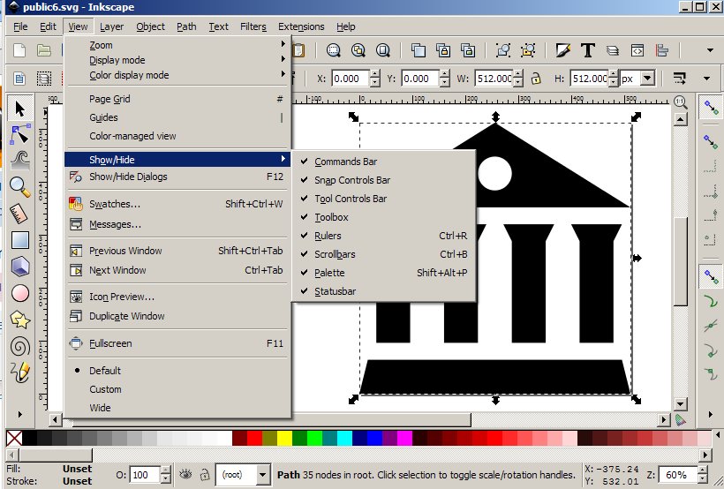724x489 pixels.
Task: Toggle the width/height lock icon
Action: [x=535, y=79]
